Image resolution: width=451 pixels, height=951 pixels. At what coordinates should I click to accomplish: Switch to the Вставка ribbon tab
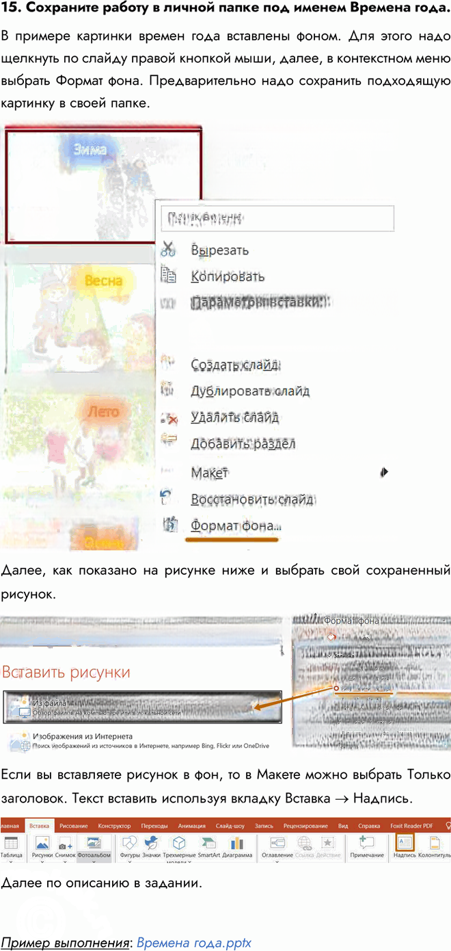pos(40,825)
